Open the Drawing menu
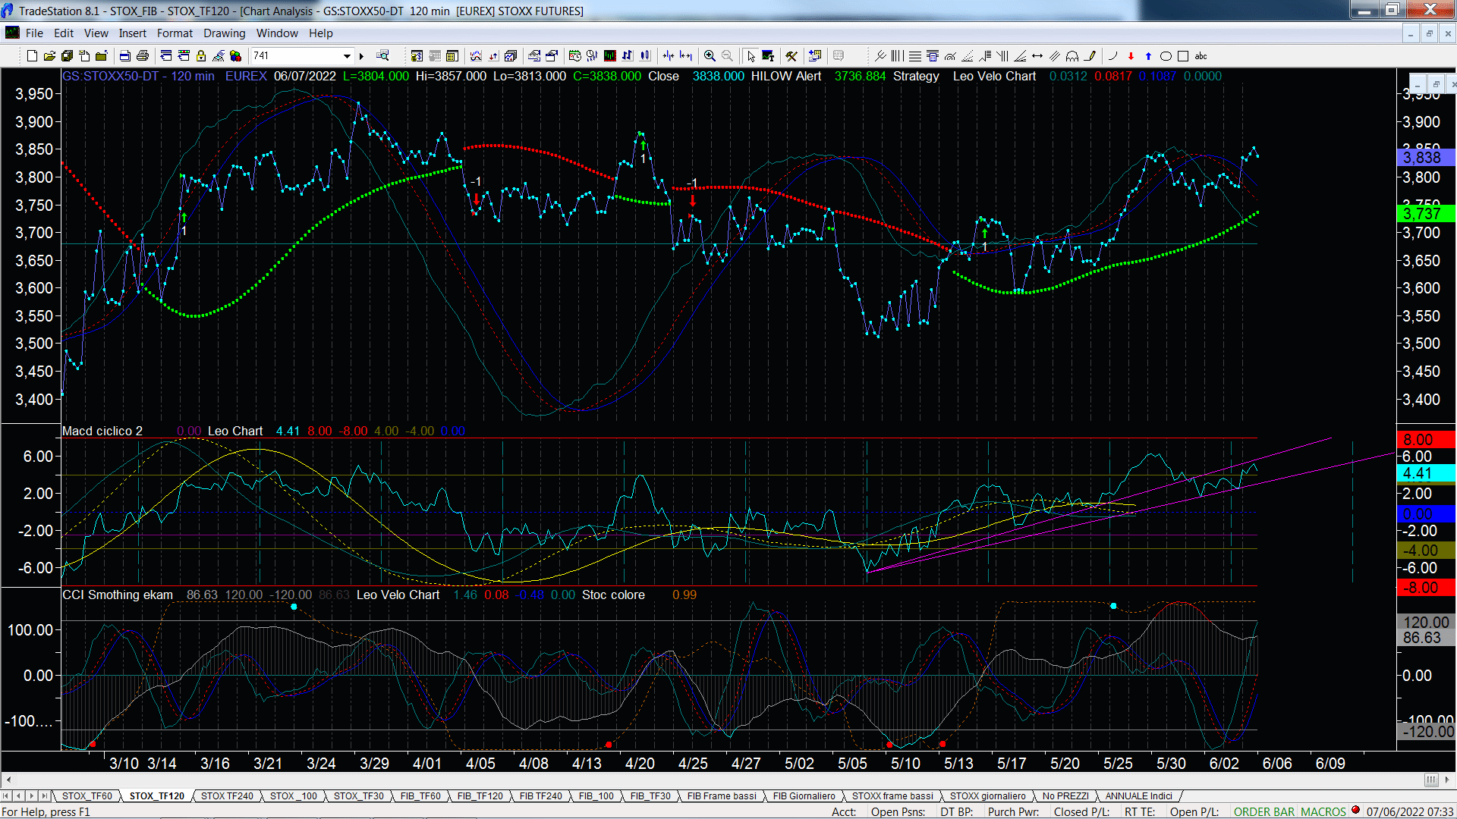The image size is (1457, 819). [x=224, y=33]
